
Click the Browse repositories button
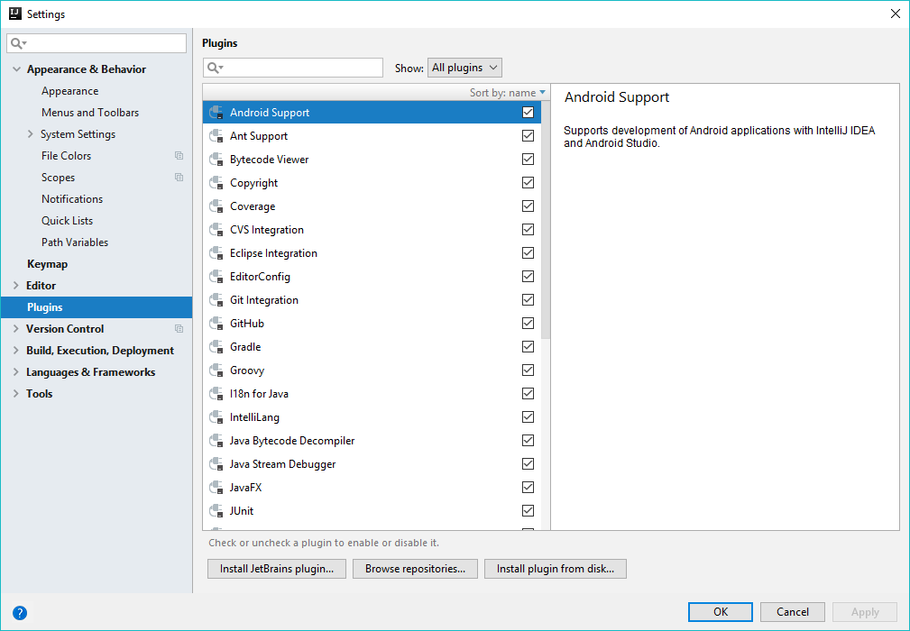coord(415,569)
